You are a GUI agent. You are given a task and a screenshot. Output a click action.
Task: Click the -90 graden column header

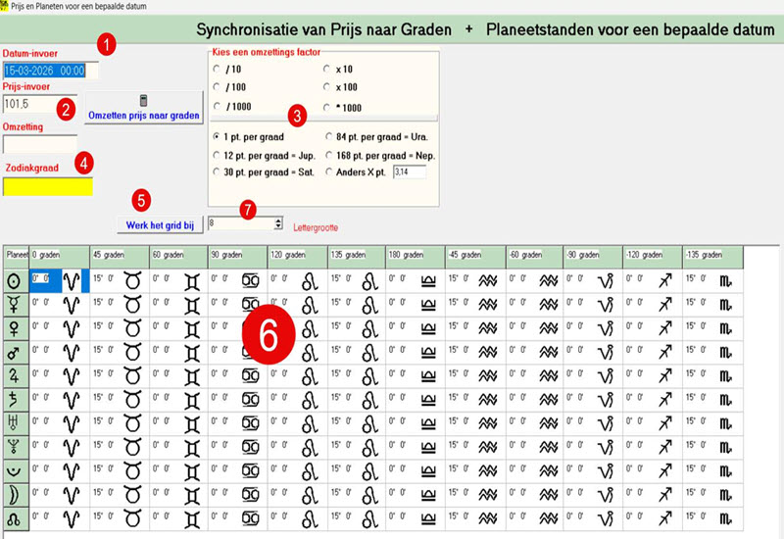pos(594,257)
